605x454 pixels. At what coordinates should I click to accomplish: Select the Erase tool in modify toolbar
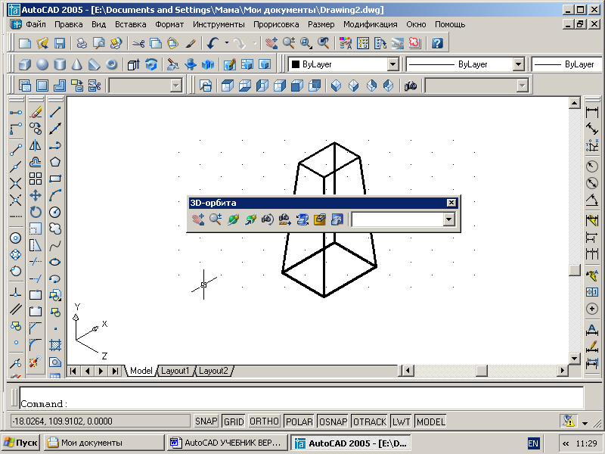point(36,112)
